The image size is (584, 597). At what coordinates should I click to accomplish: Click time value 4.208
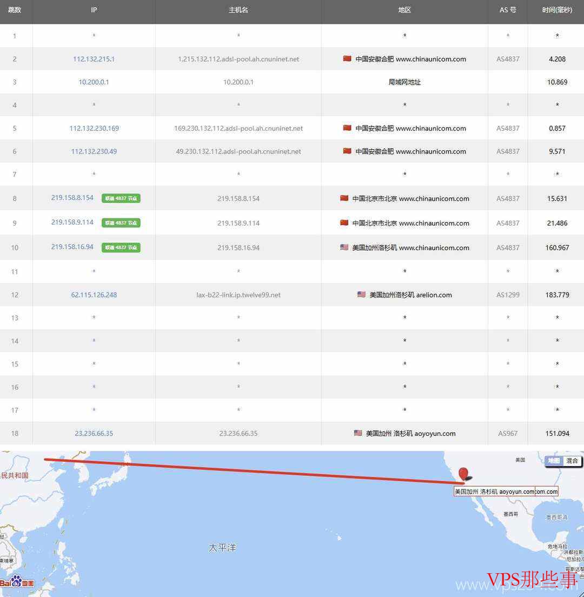pos(557,59)
